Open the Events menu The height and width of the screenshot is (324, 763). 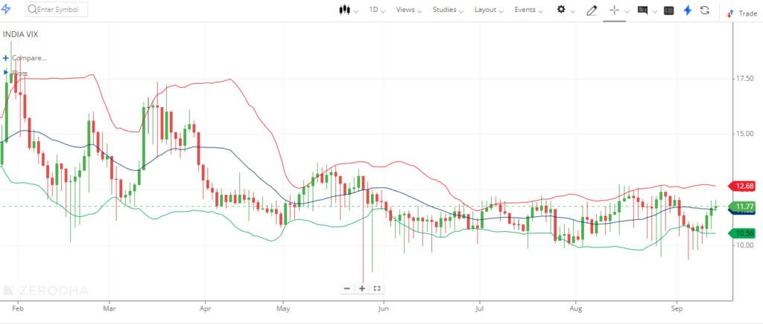(x=528, y=10)
